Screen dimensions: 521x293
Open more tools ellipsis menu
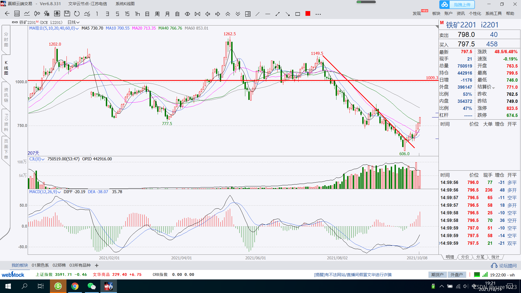coord(318,14)
